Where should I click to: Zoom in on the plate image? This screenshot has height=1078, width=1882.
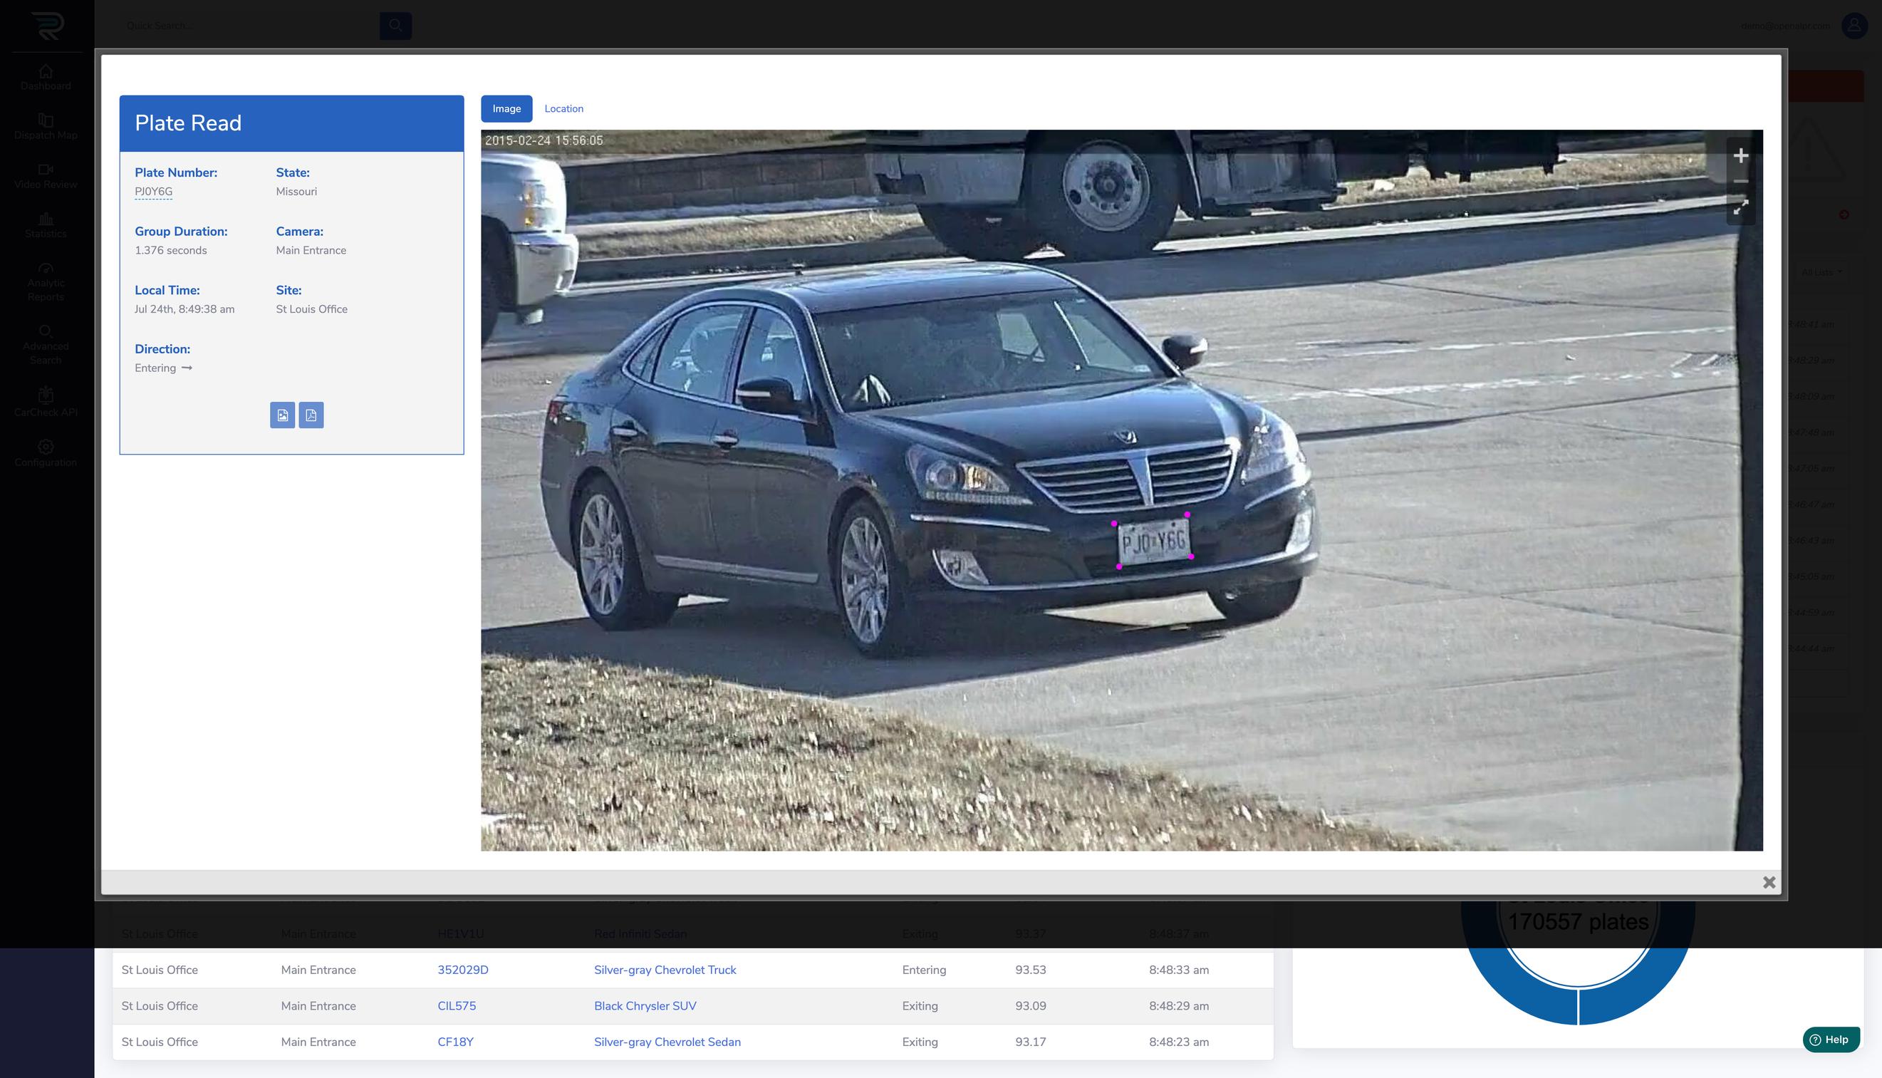(1741, 155)
